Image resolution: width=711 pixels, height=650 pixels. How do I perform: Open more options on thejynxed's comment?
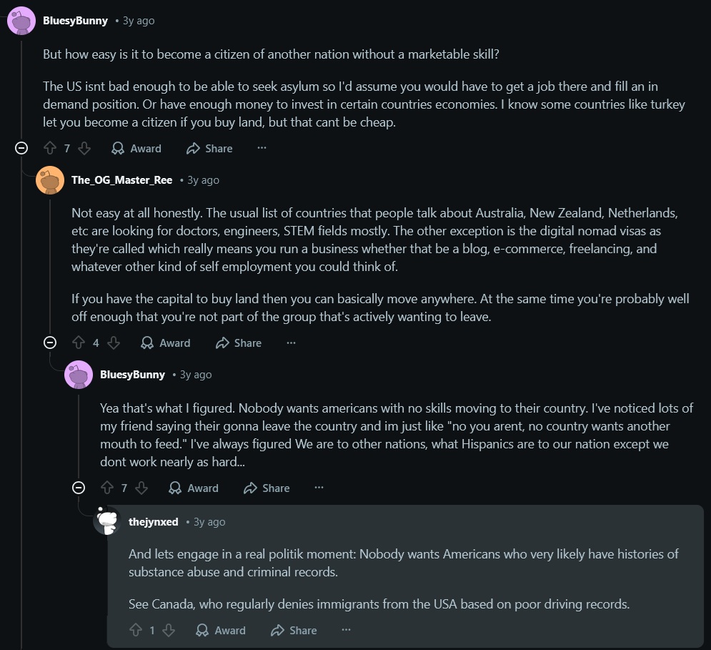coord(346,630)
